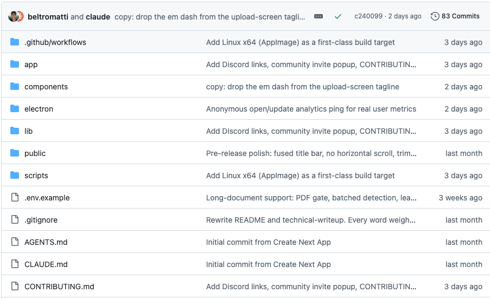Click the folder icon for lib
Screen dimensions: 490x299
15,131
